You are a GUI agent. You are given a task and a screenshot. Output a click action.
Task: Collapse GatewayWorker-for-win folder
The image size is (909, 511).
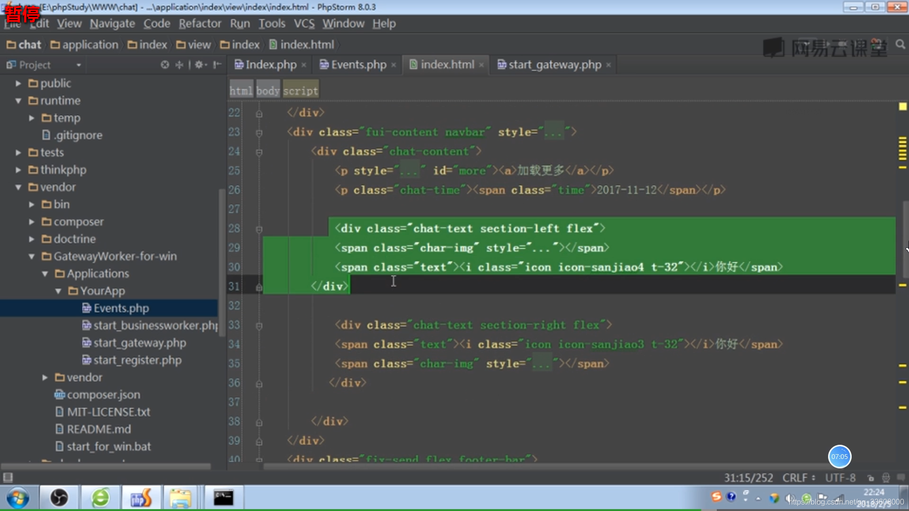click(x=31, y=256)
